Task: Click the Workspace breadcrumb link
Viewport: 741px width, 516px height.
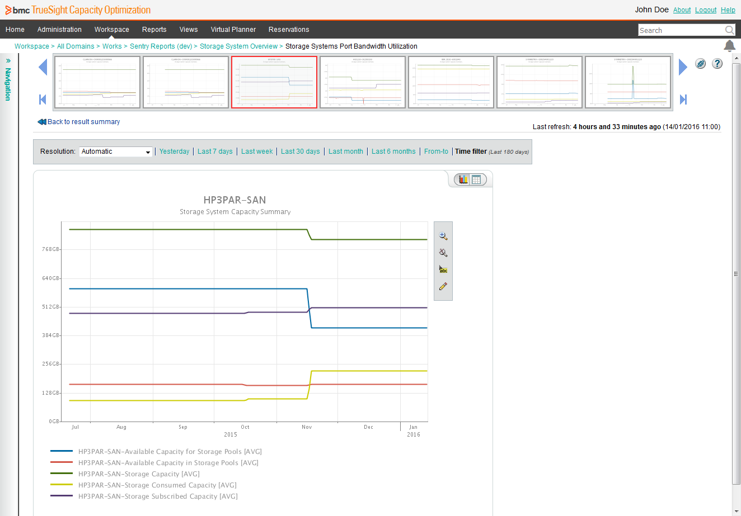Action: pos(32,46)
